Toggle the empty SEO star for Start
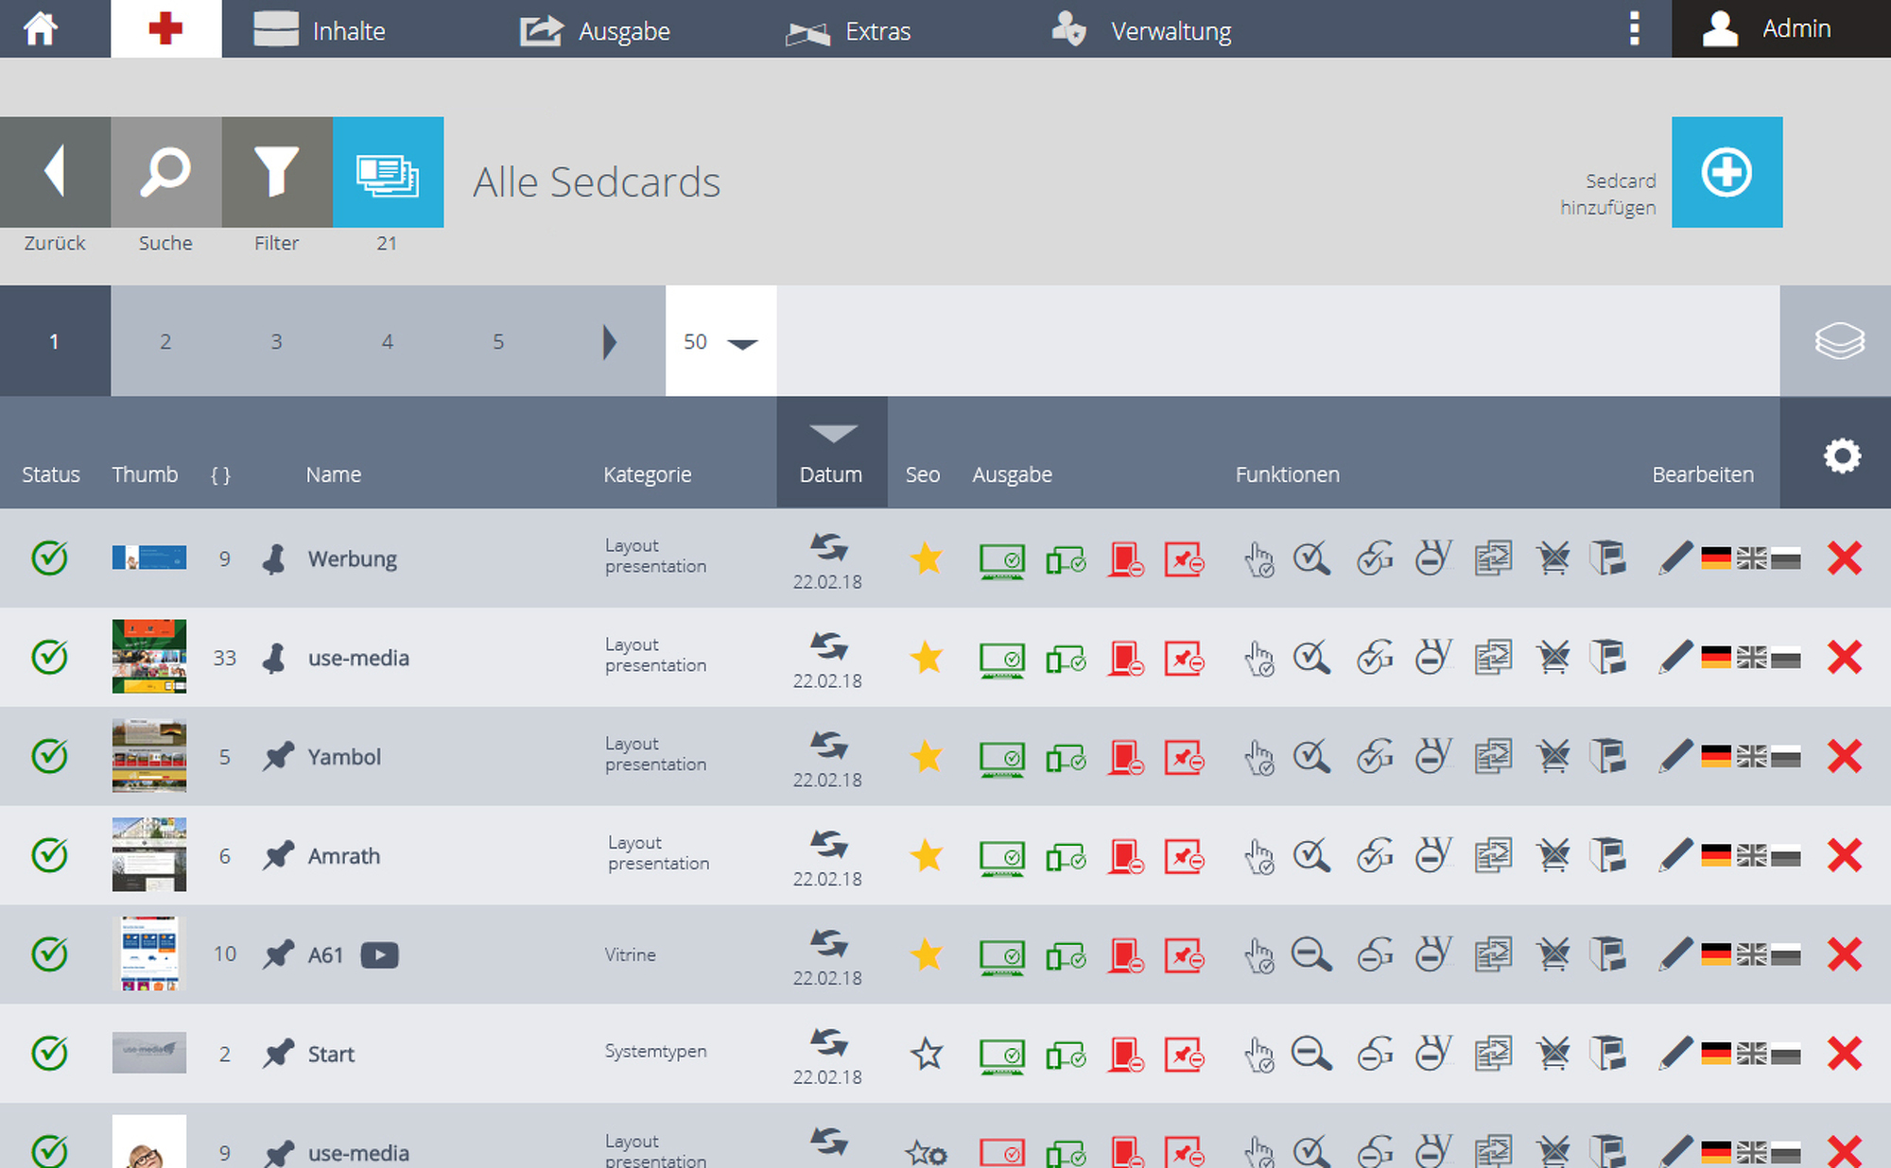The image size is (1891, 1168). 927,1054
